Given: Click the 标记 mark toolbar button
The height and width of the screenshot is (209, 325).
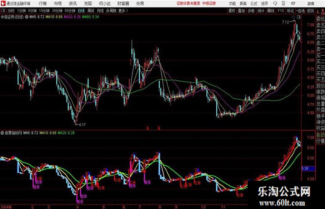Looking at the screenshot, I should coord(290,11).
